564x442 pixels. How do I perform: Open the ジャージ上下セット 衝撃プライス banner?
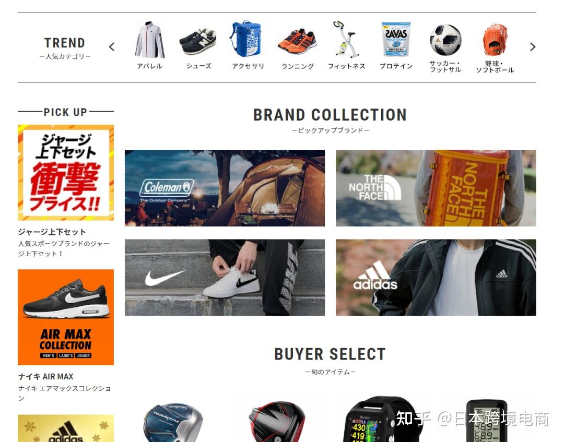click(66, 173)
